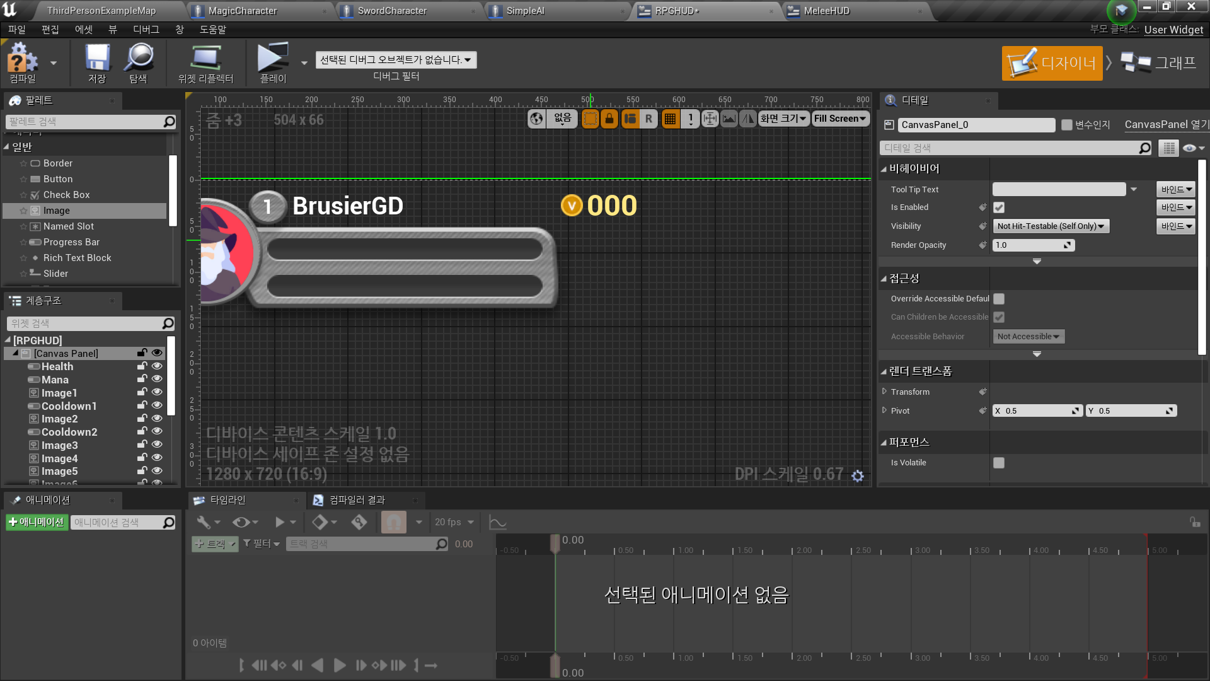
Task: Switch to the MeleeHUD tab
Action: (826, 11)
